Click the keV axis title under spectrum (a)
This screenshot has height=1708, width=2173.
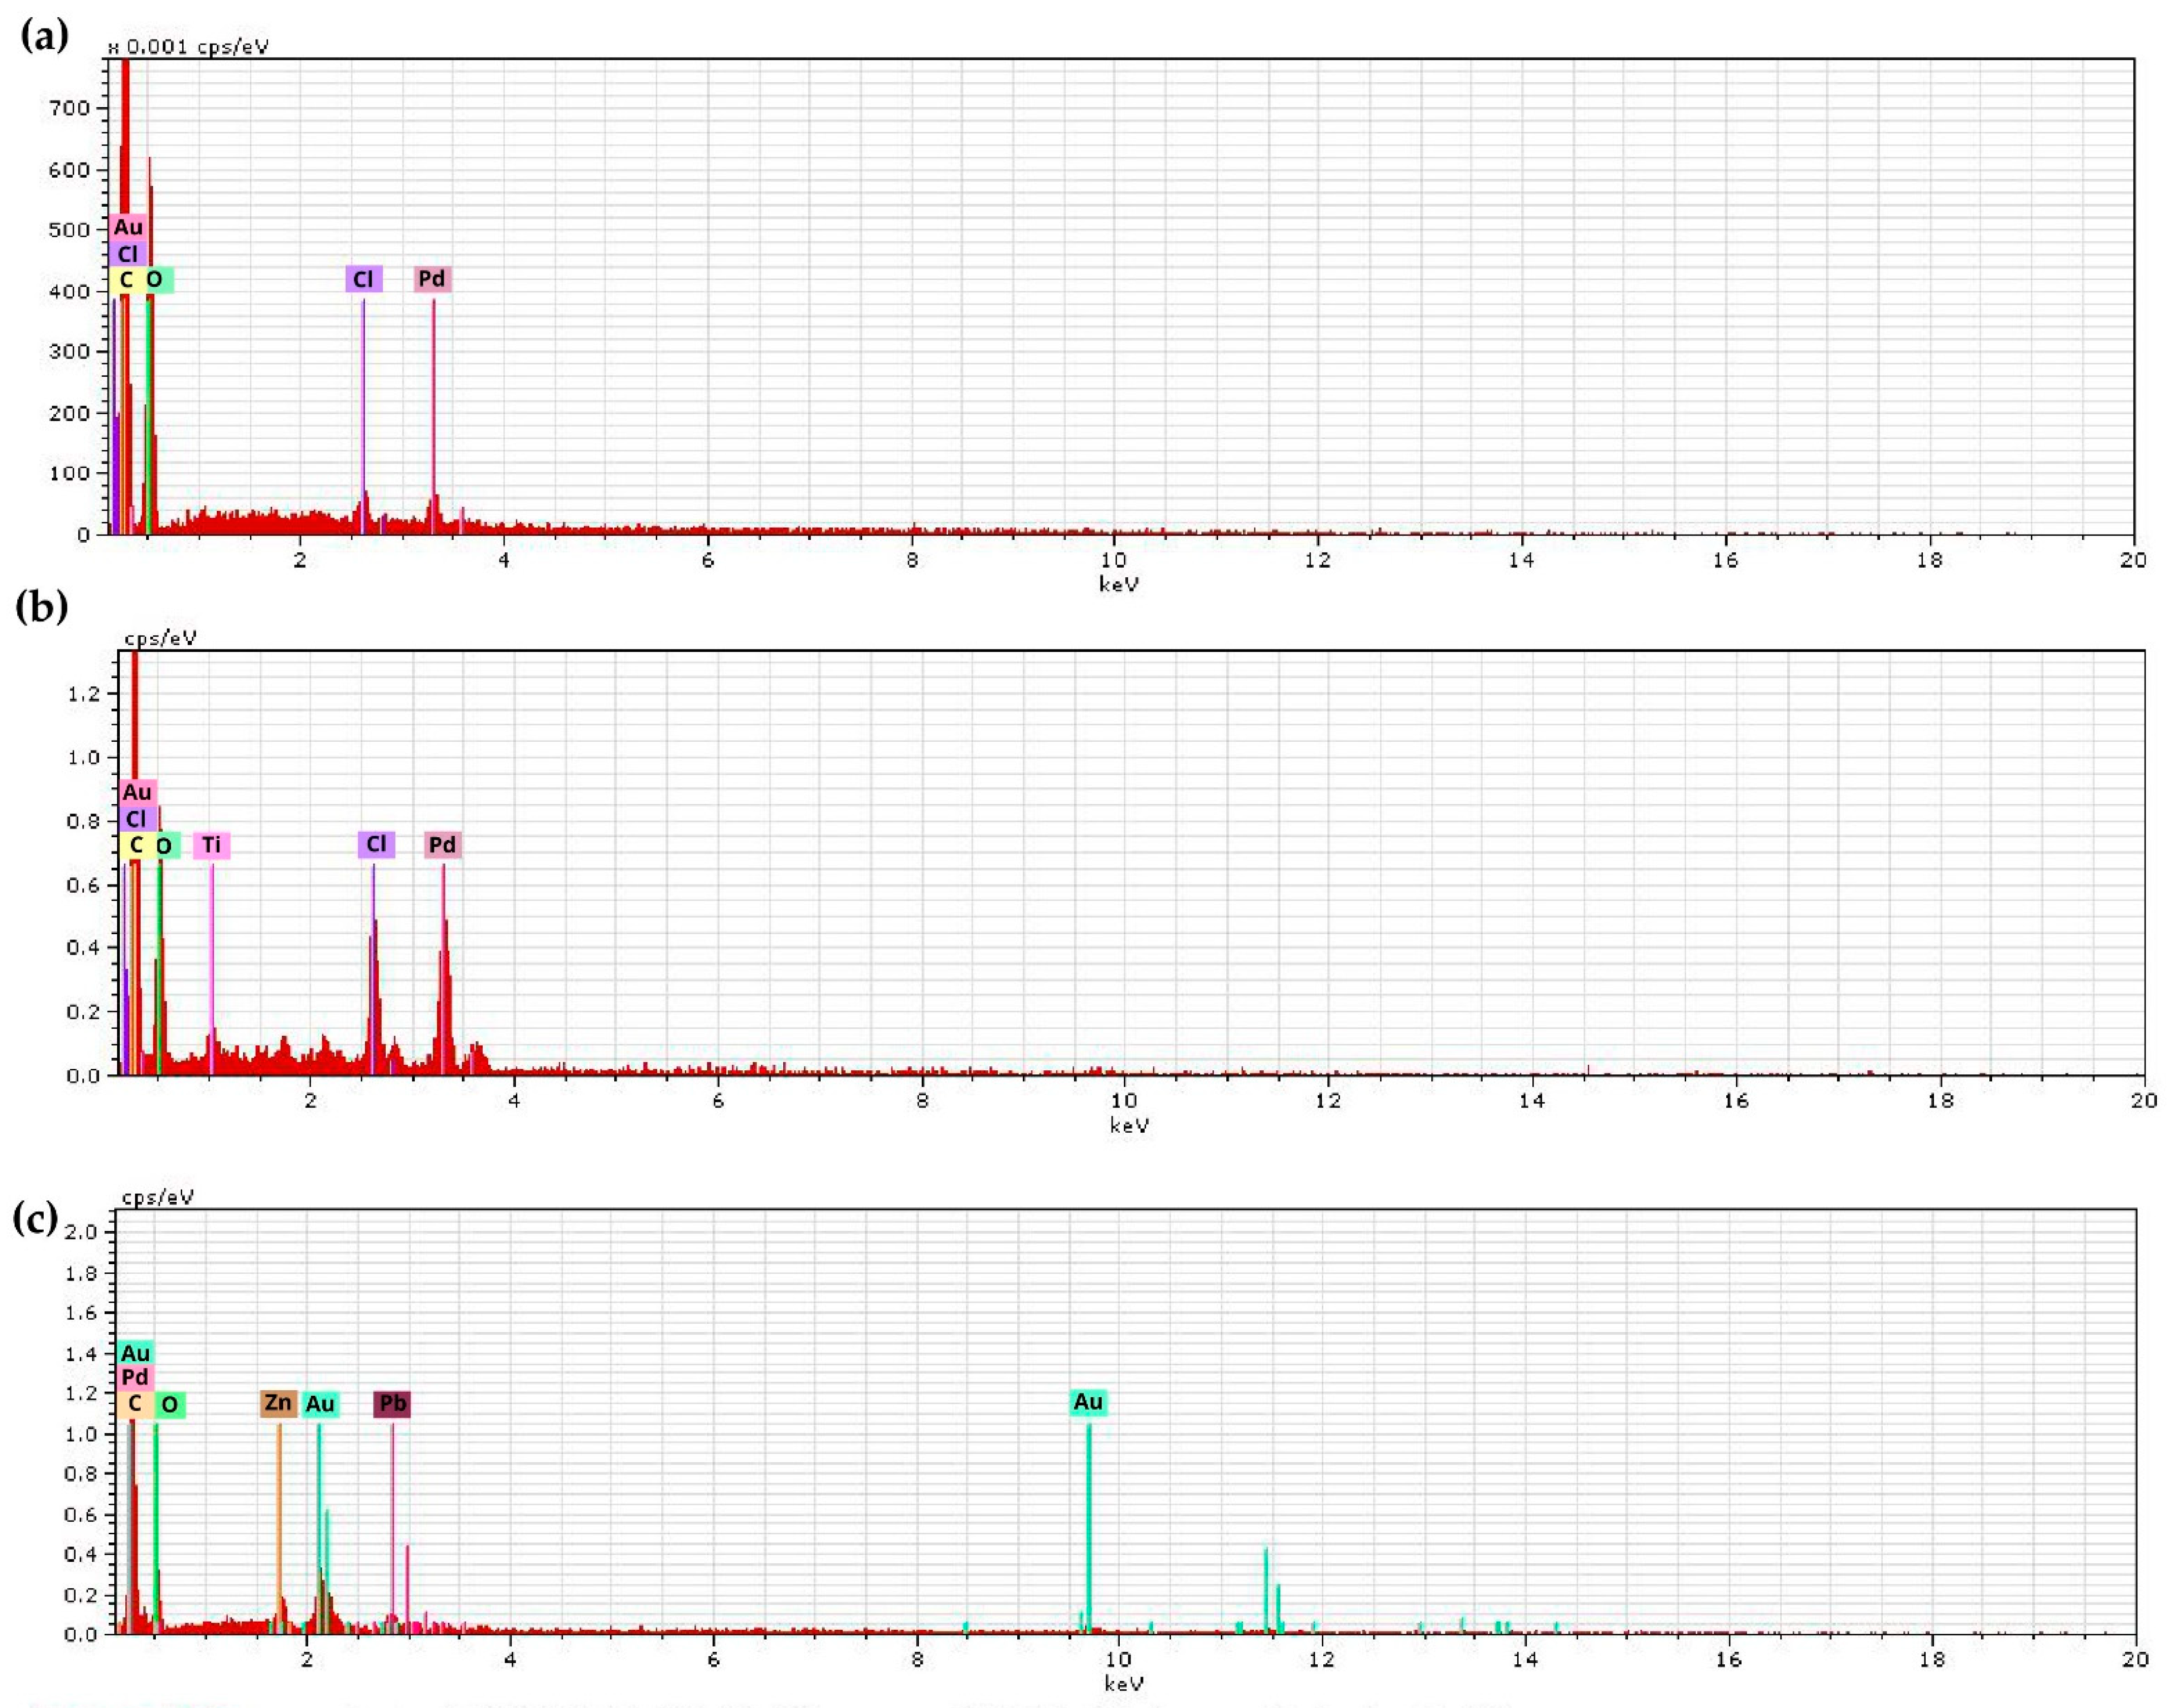[1119, 585]
